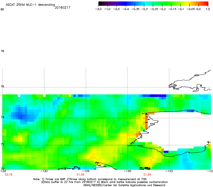Click the colorbar value 1.0

(x=208, y=9)
